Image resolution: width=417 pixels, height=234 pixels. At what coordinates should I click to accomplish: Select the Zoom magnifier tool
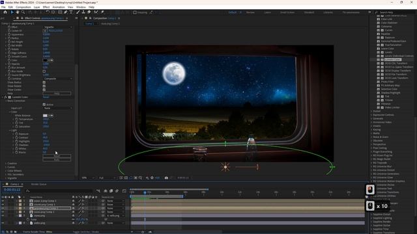[23, 12]
